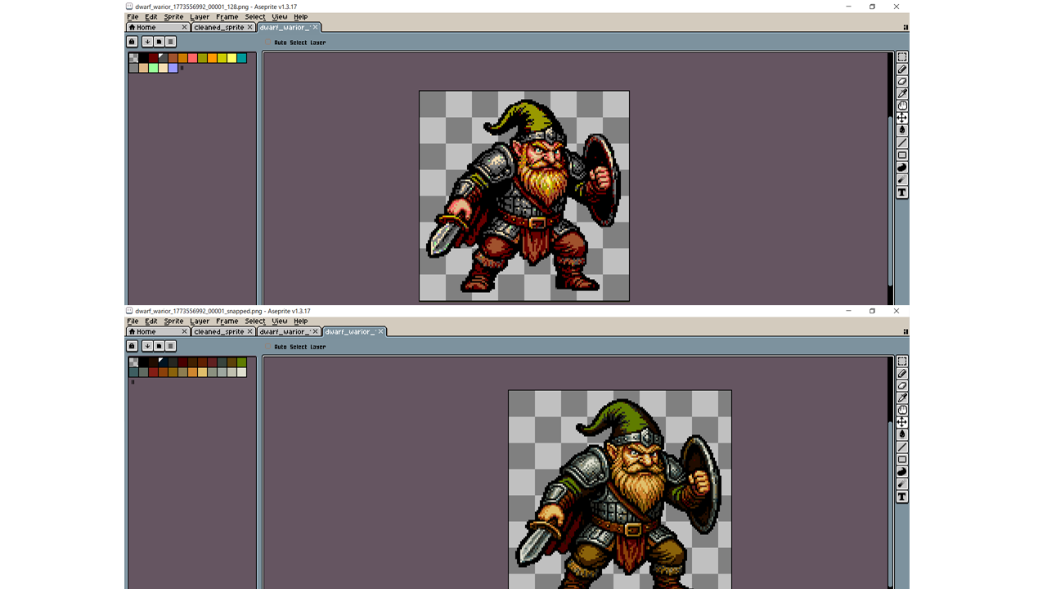Close the Home tab in the upper window
The width and height of the screenshot is (1047, 589).
[x=184, y=28]
